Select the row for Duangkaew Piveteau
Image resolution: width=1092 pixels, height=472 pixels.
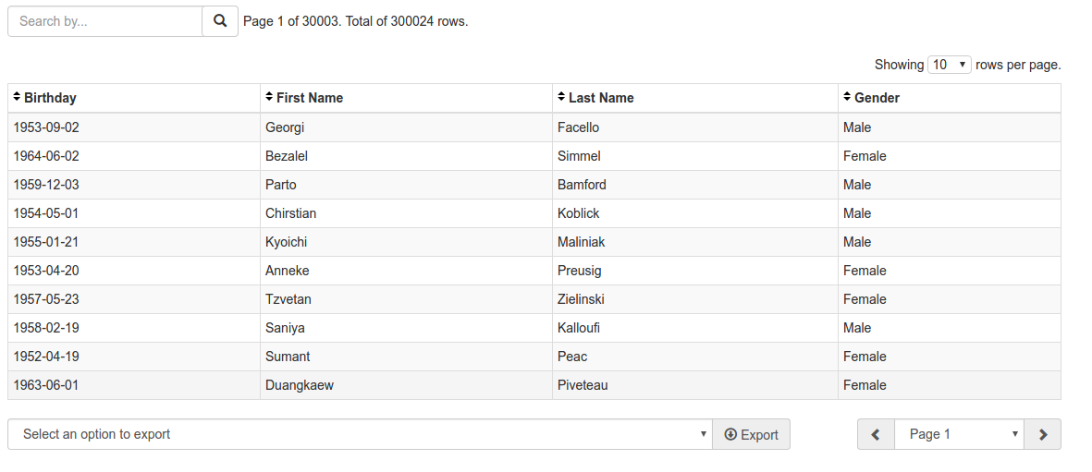click(534, 385)
